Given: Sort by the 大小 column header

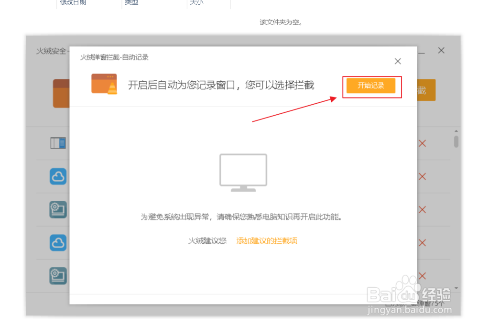Looking at the screenshot, I should 196,2.
